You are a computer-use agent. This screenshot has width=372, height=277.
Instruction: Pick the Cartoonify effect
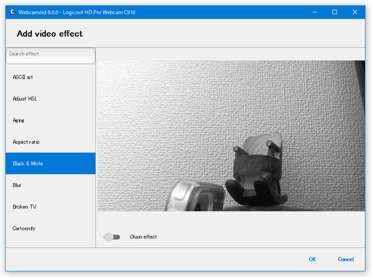pos(51,228)
